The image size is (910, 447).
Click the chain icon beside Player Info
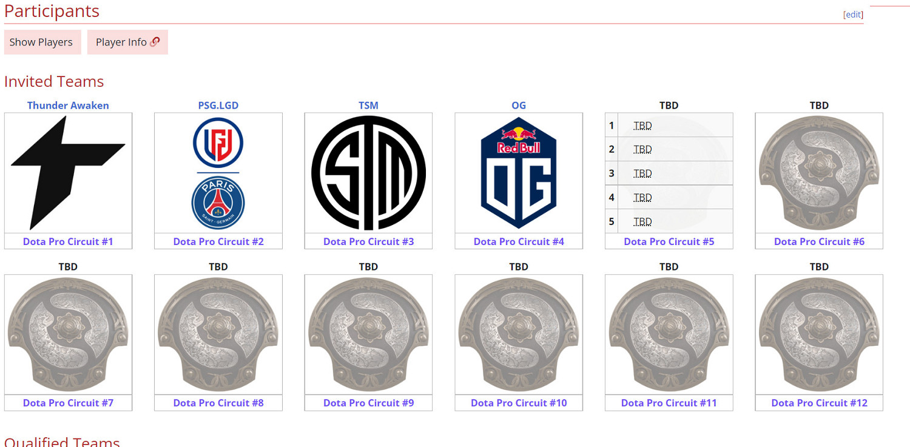click(155, 42)
